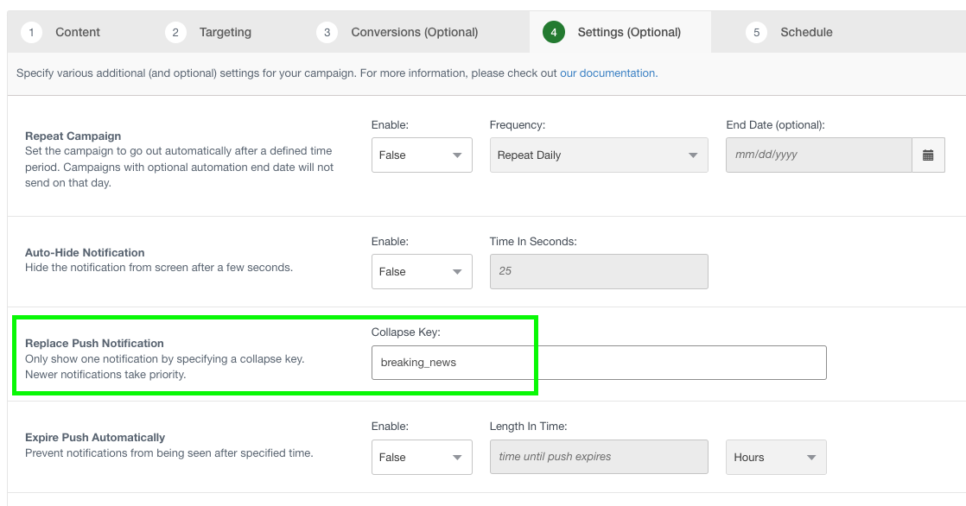
Task: Click the Collapse Key text field
Action: (x=598, y=363)
